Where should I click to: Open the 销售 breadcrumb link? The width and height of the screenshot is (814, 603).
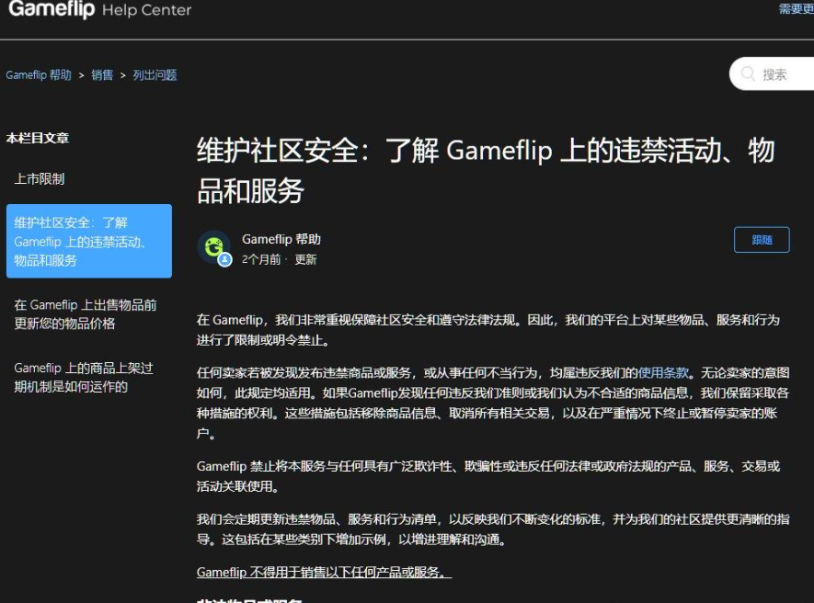click(x=102, y=74)
